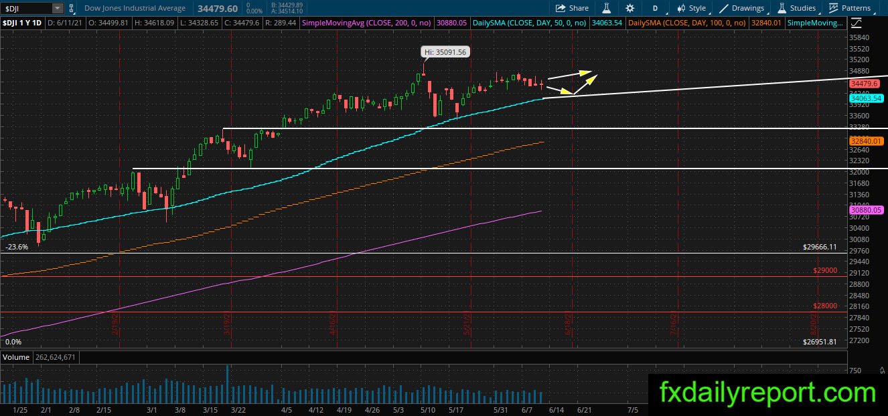This screenshot has width=888, height=416.
Task: Click the symbol link chain icon
Action: pos(73,8)
